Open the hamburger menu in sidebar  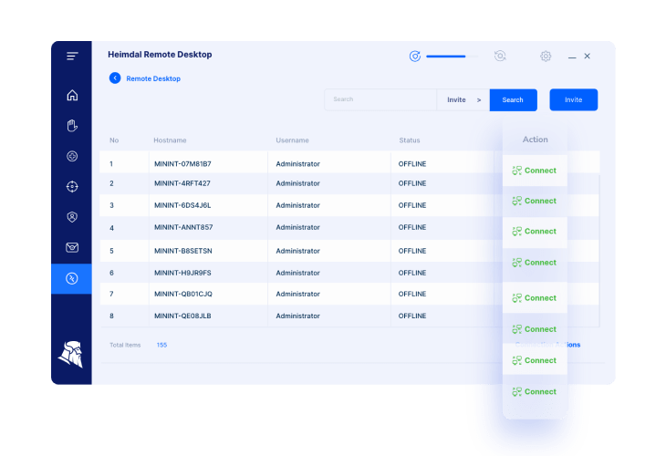(x=72, y=56)
